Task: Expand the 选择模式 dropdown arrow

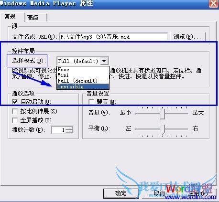Action: [104, 61]
